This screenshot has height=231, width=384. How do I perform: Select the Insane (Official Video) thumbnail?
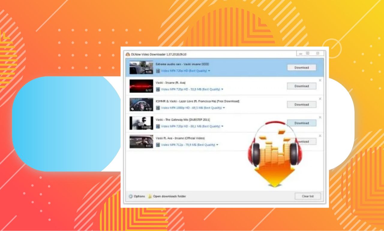coord(141,141)
